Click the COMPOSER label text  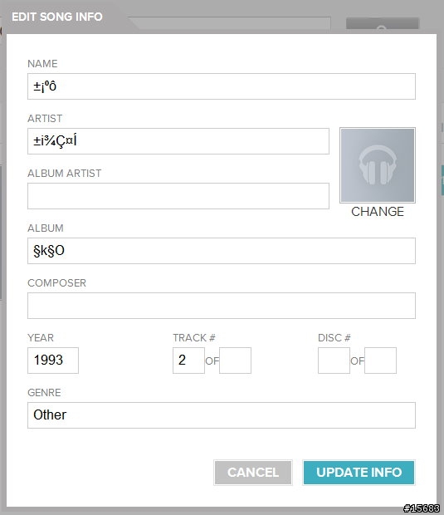click(56, 283)
